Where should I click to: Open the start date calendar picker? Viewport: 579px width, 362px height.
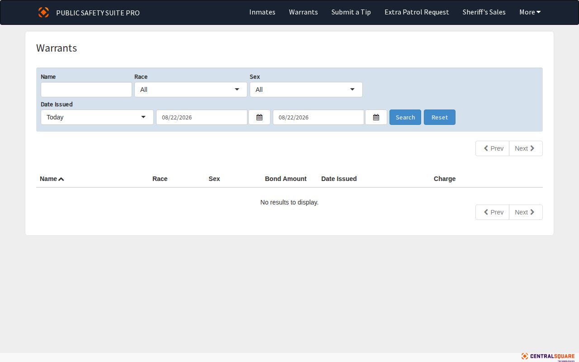(x=259, y=117)
